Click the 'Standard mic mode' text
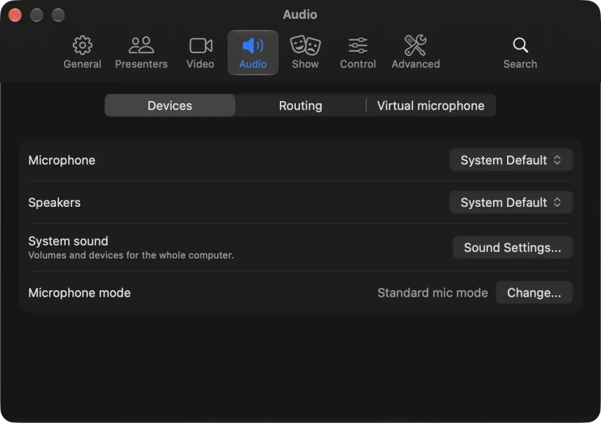The width and height of the screenshot is (601, 423). pos(433,293)
